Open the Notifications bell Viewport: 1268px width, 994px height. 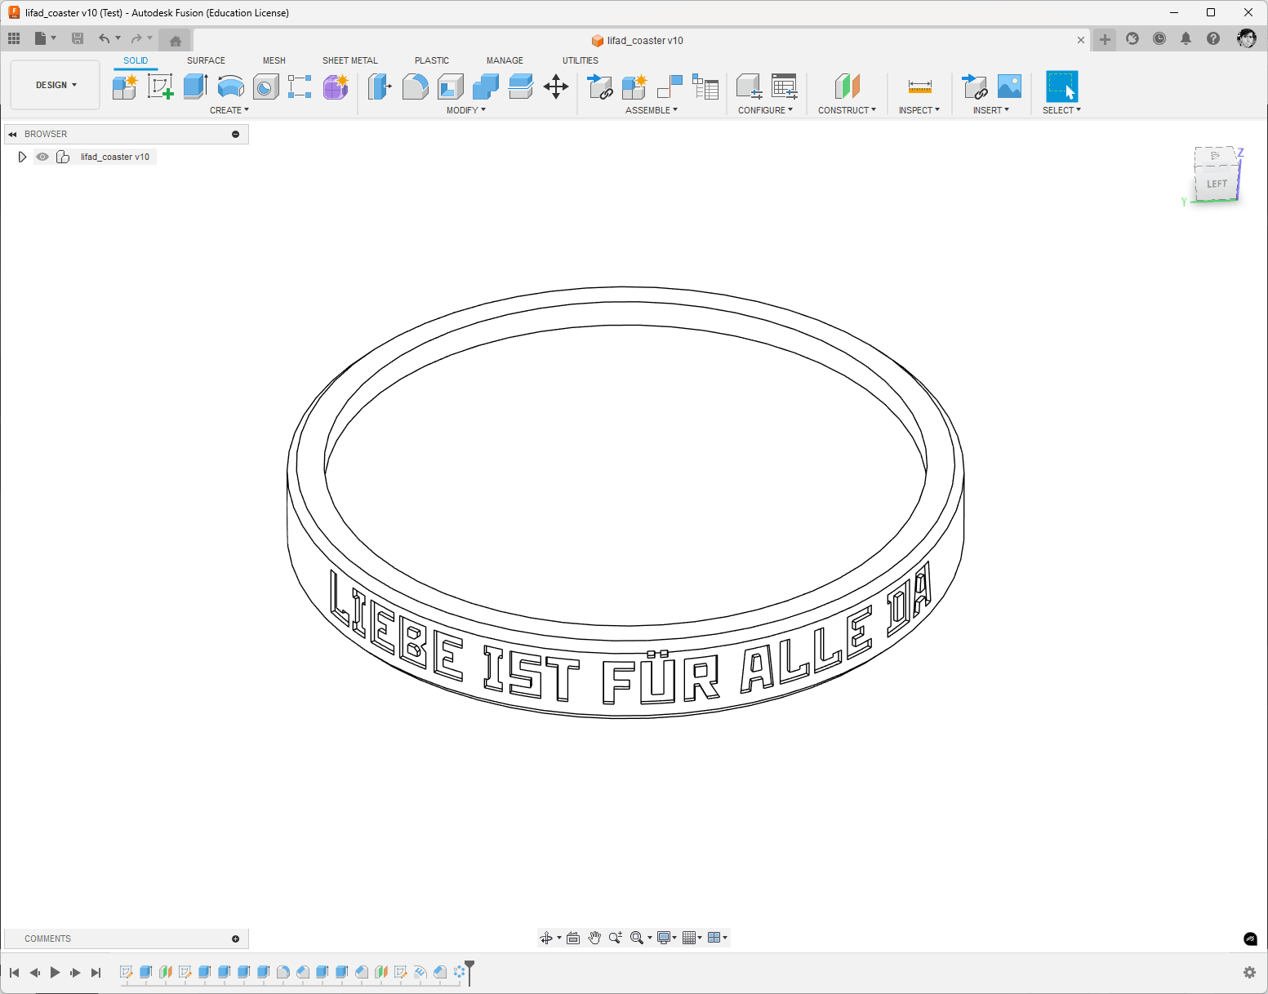[1186, 38]
